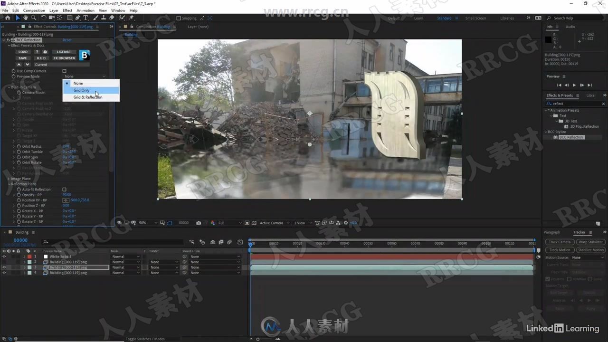Enable the Use Comp Camera checkbox
608x342 pixels.
click(65, 71)
